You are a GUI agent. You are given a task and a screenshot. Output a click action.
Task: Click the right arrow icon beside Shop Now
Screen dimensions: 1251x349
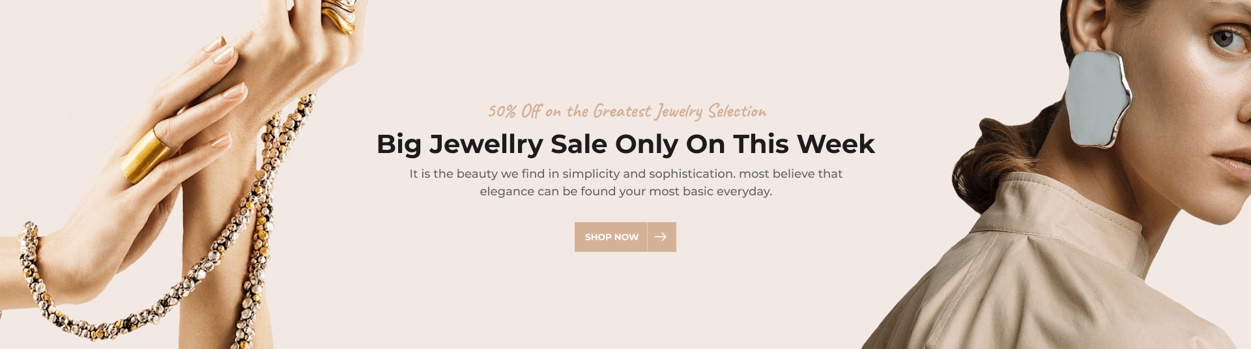(661, 237)
